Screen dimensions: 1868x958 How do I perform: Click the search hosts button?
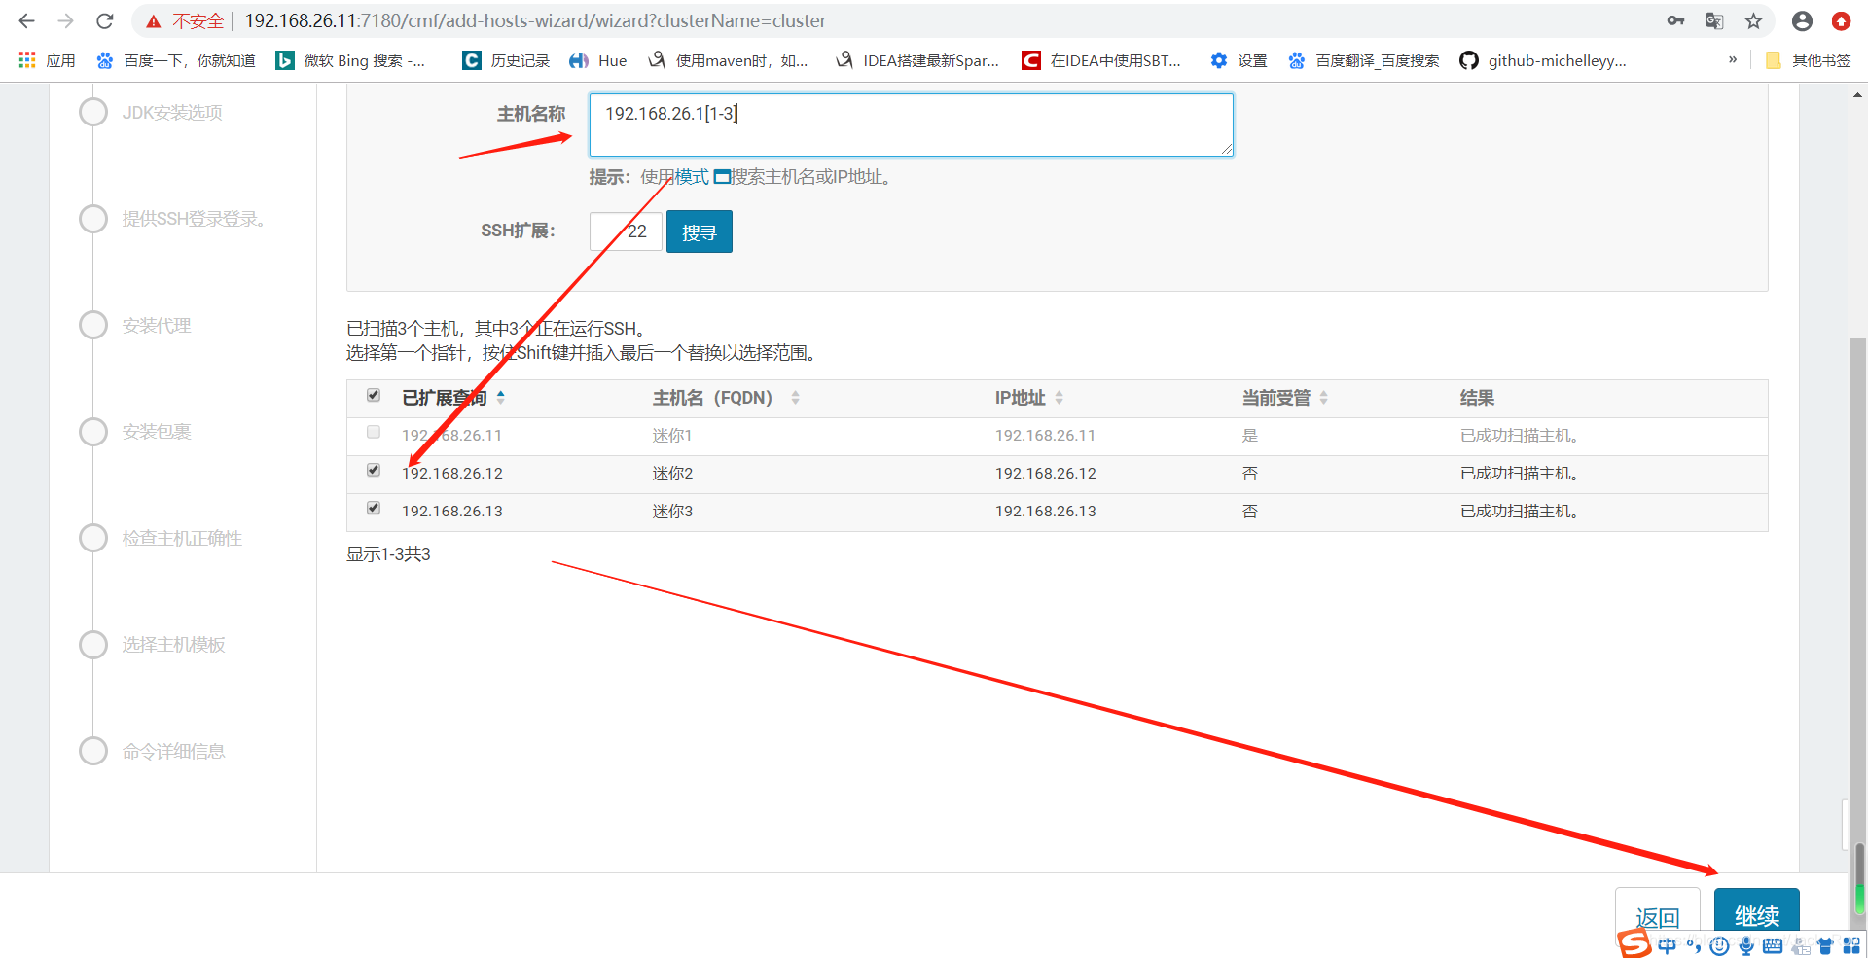click(699, 231)
